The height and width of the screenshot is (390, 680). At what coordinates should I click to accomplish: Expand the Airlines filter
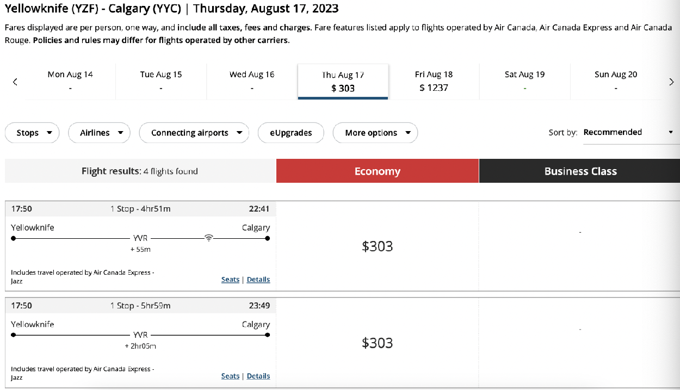(99, 133)
